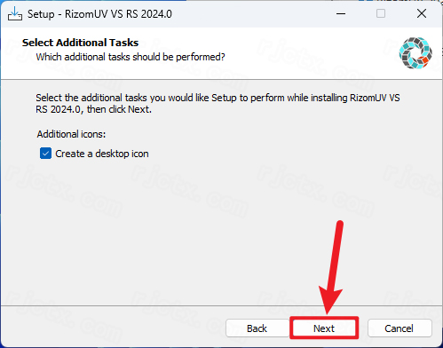This screenshot has height=348, width=443.
Task: Click the RizomUV logo icon
Action: pos(415,53)
